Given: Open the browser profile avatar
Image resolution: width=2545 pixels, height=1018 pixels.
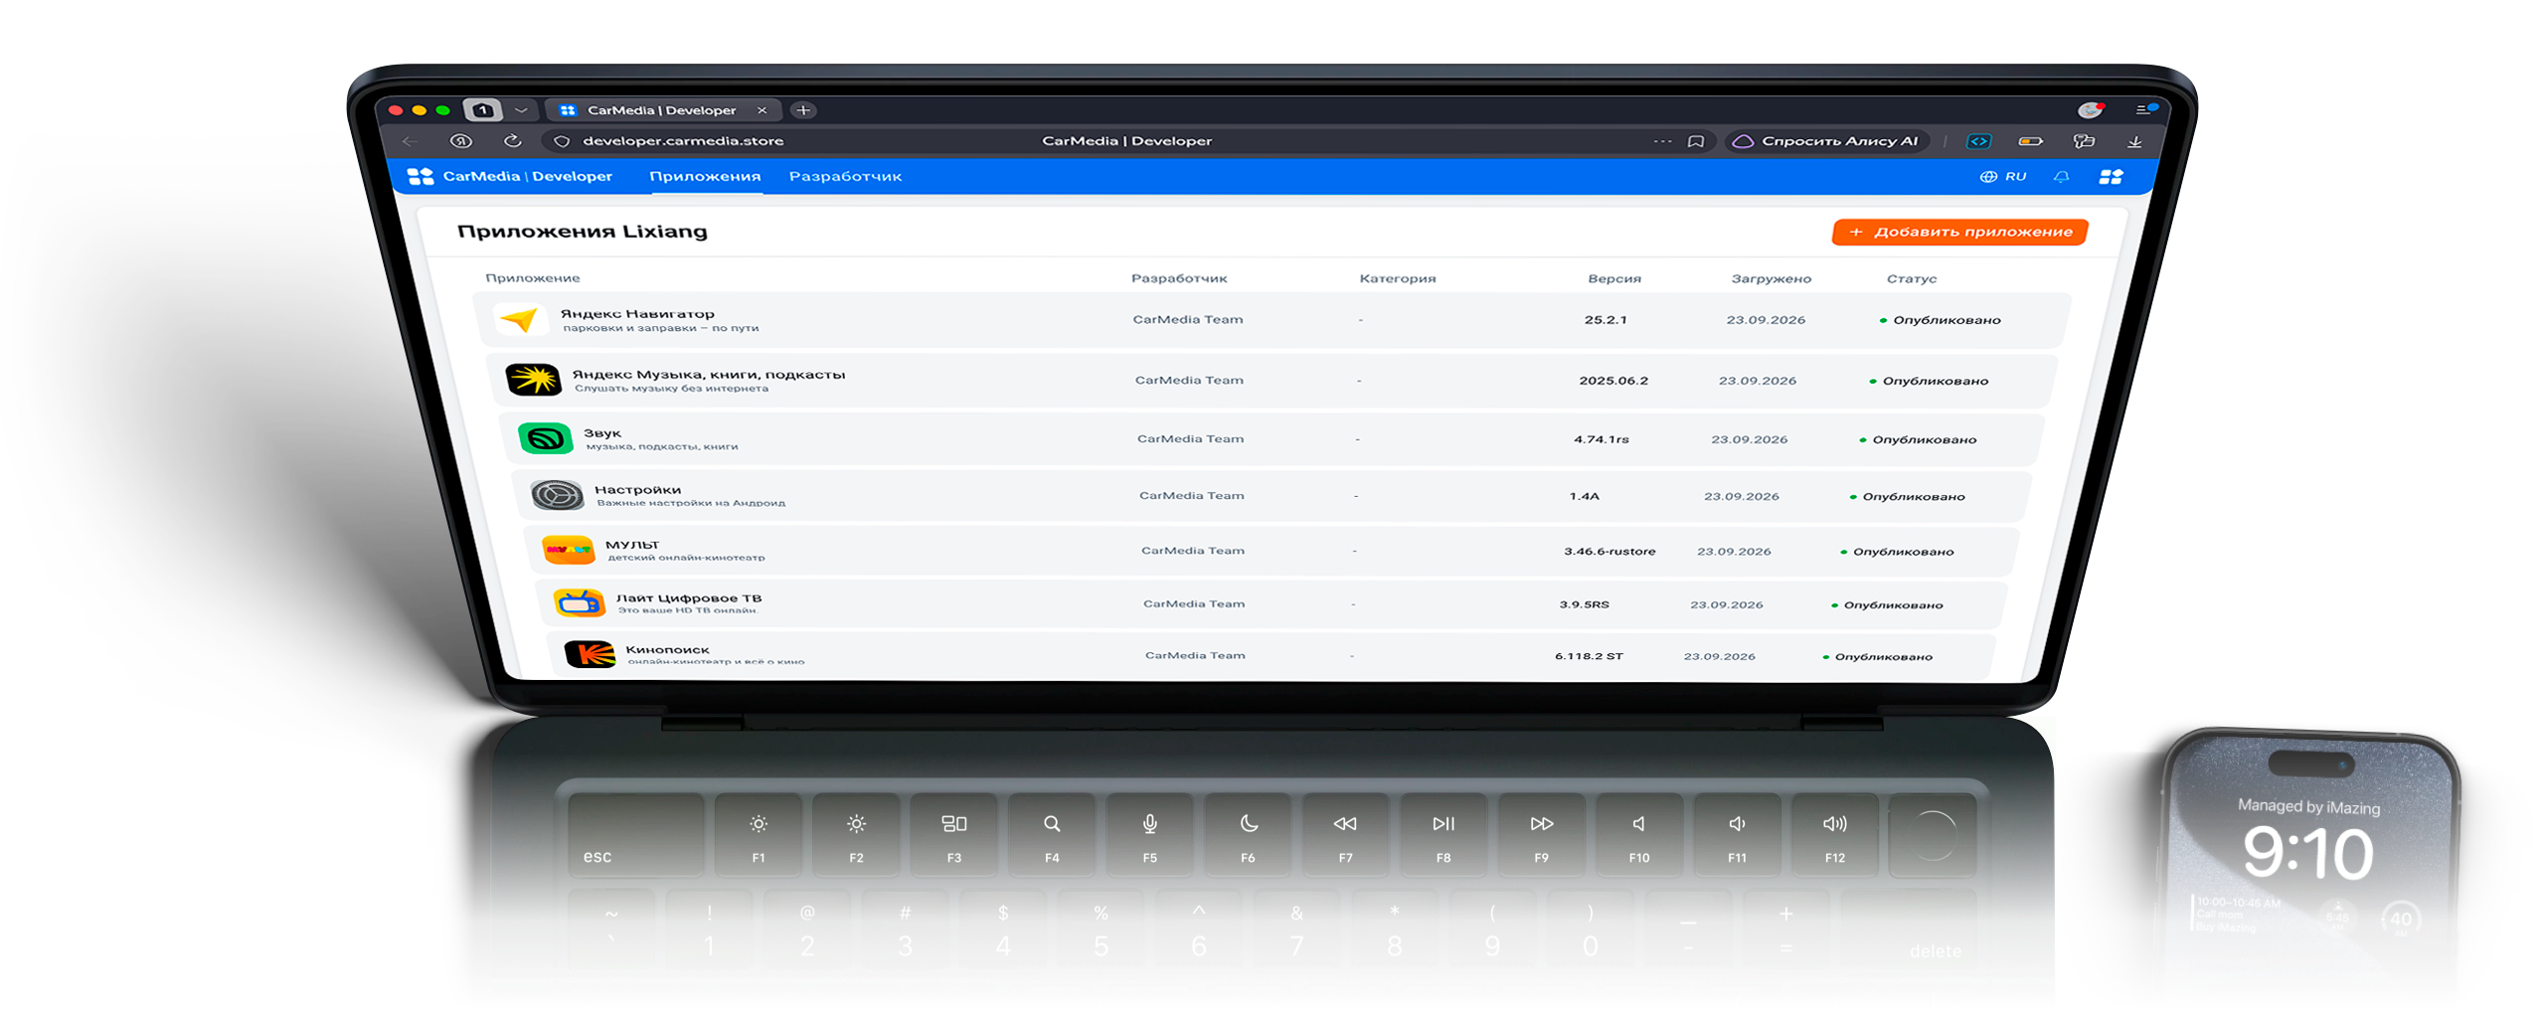Looking at the screenshot, I should [x=2091, y=109].
